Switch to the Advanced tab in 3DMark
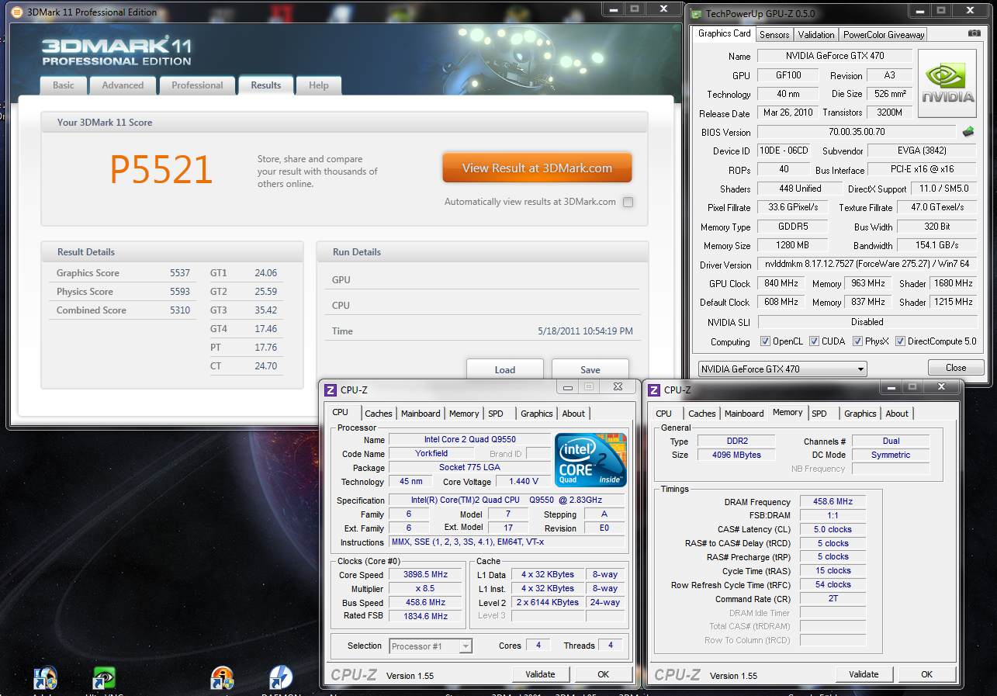Screen dimensions: 997x696 pyautogui.click(x=123, y=85)
